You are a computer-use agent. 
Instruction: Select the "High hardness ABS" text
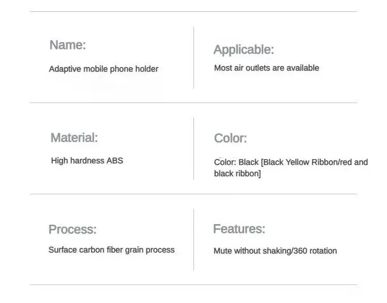click(x=87, y=161)
